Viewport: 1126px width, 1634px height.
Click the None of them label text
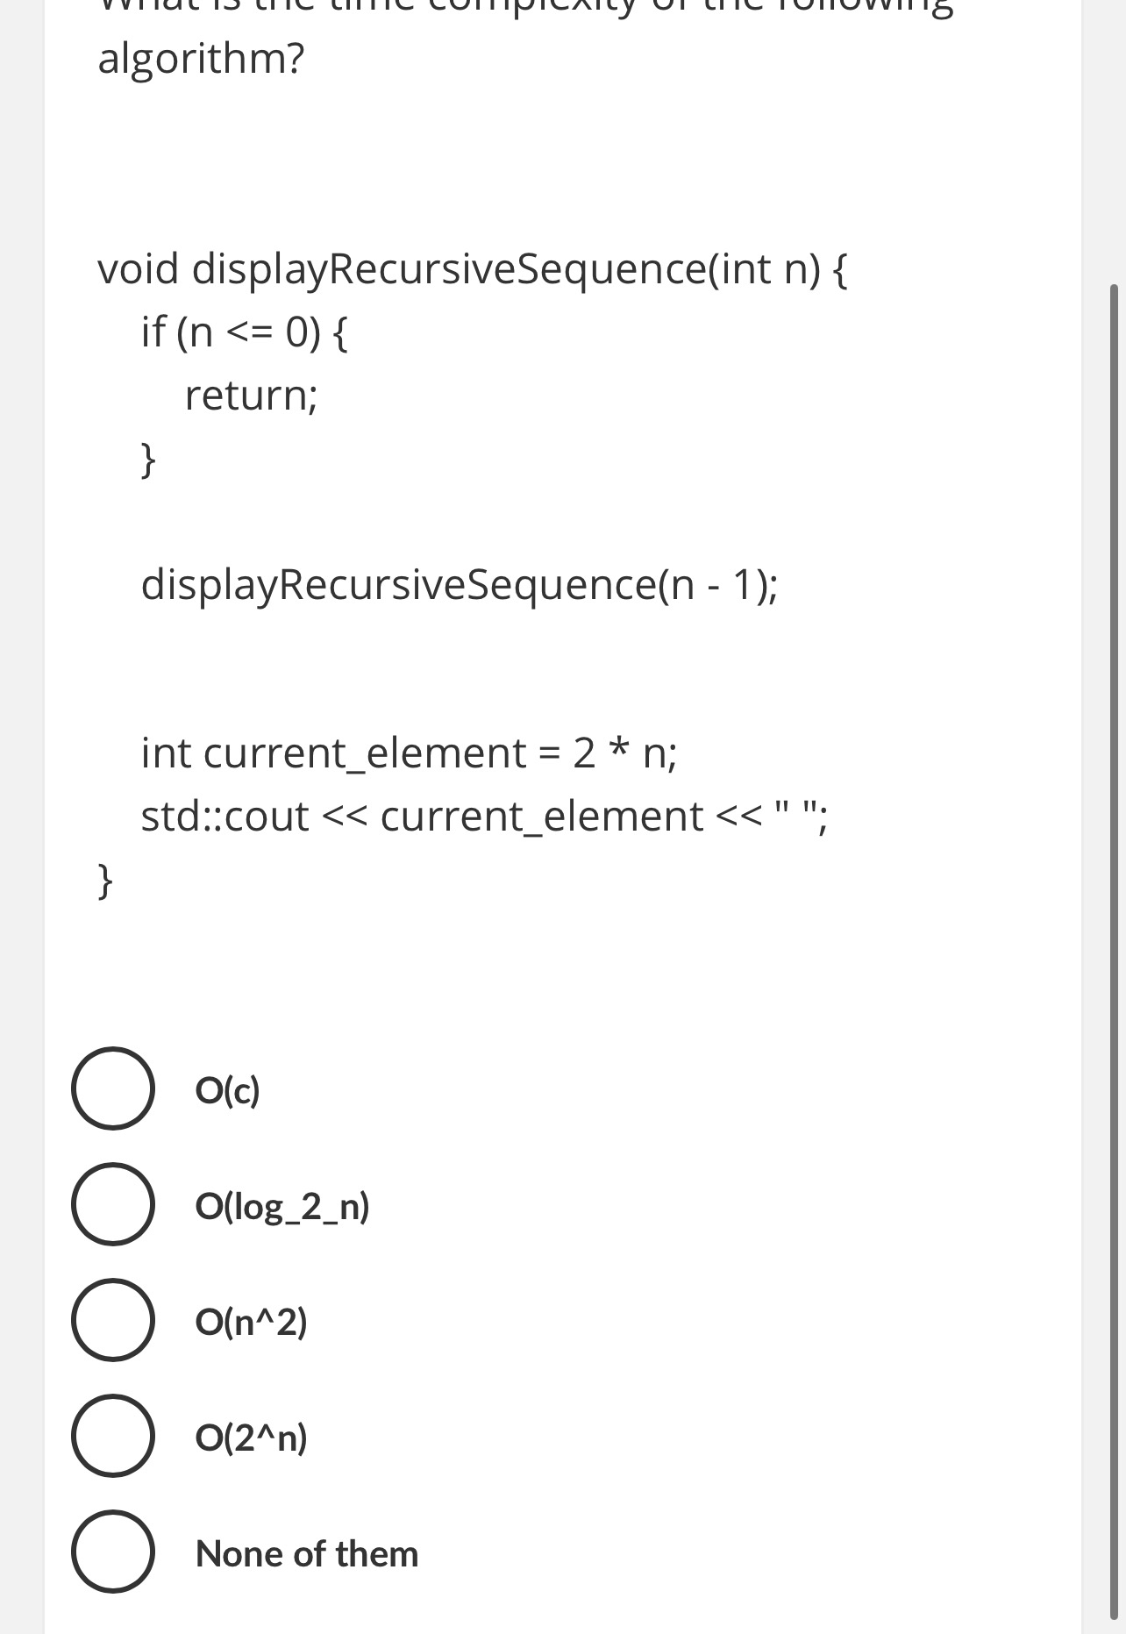307,1554
